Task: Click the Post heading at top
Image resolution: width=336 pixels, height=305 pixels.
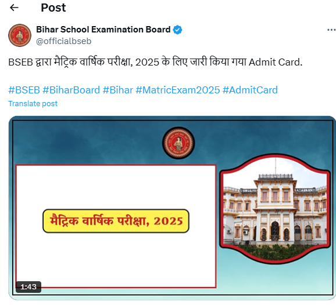Action: (x=53, y=8)
